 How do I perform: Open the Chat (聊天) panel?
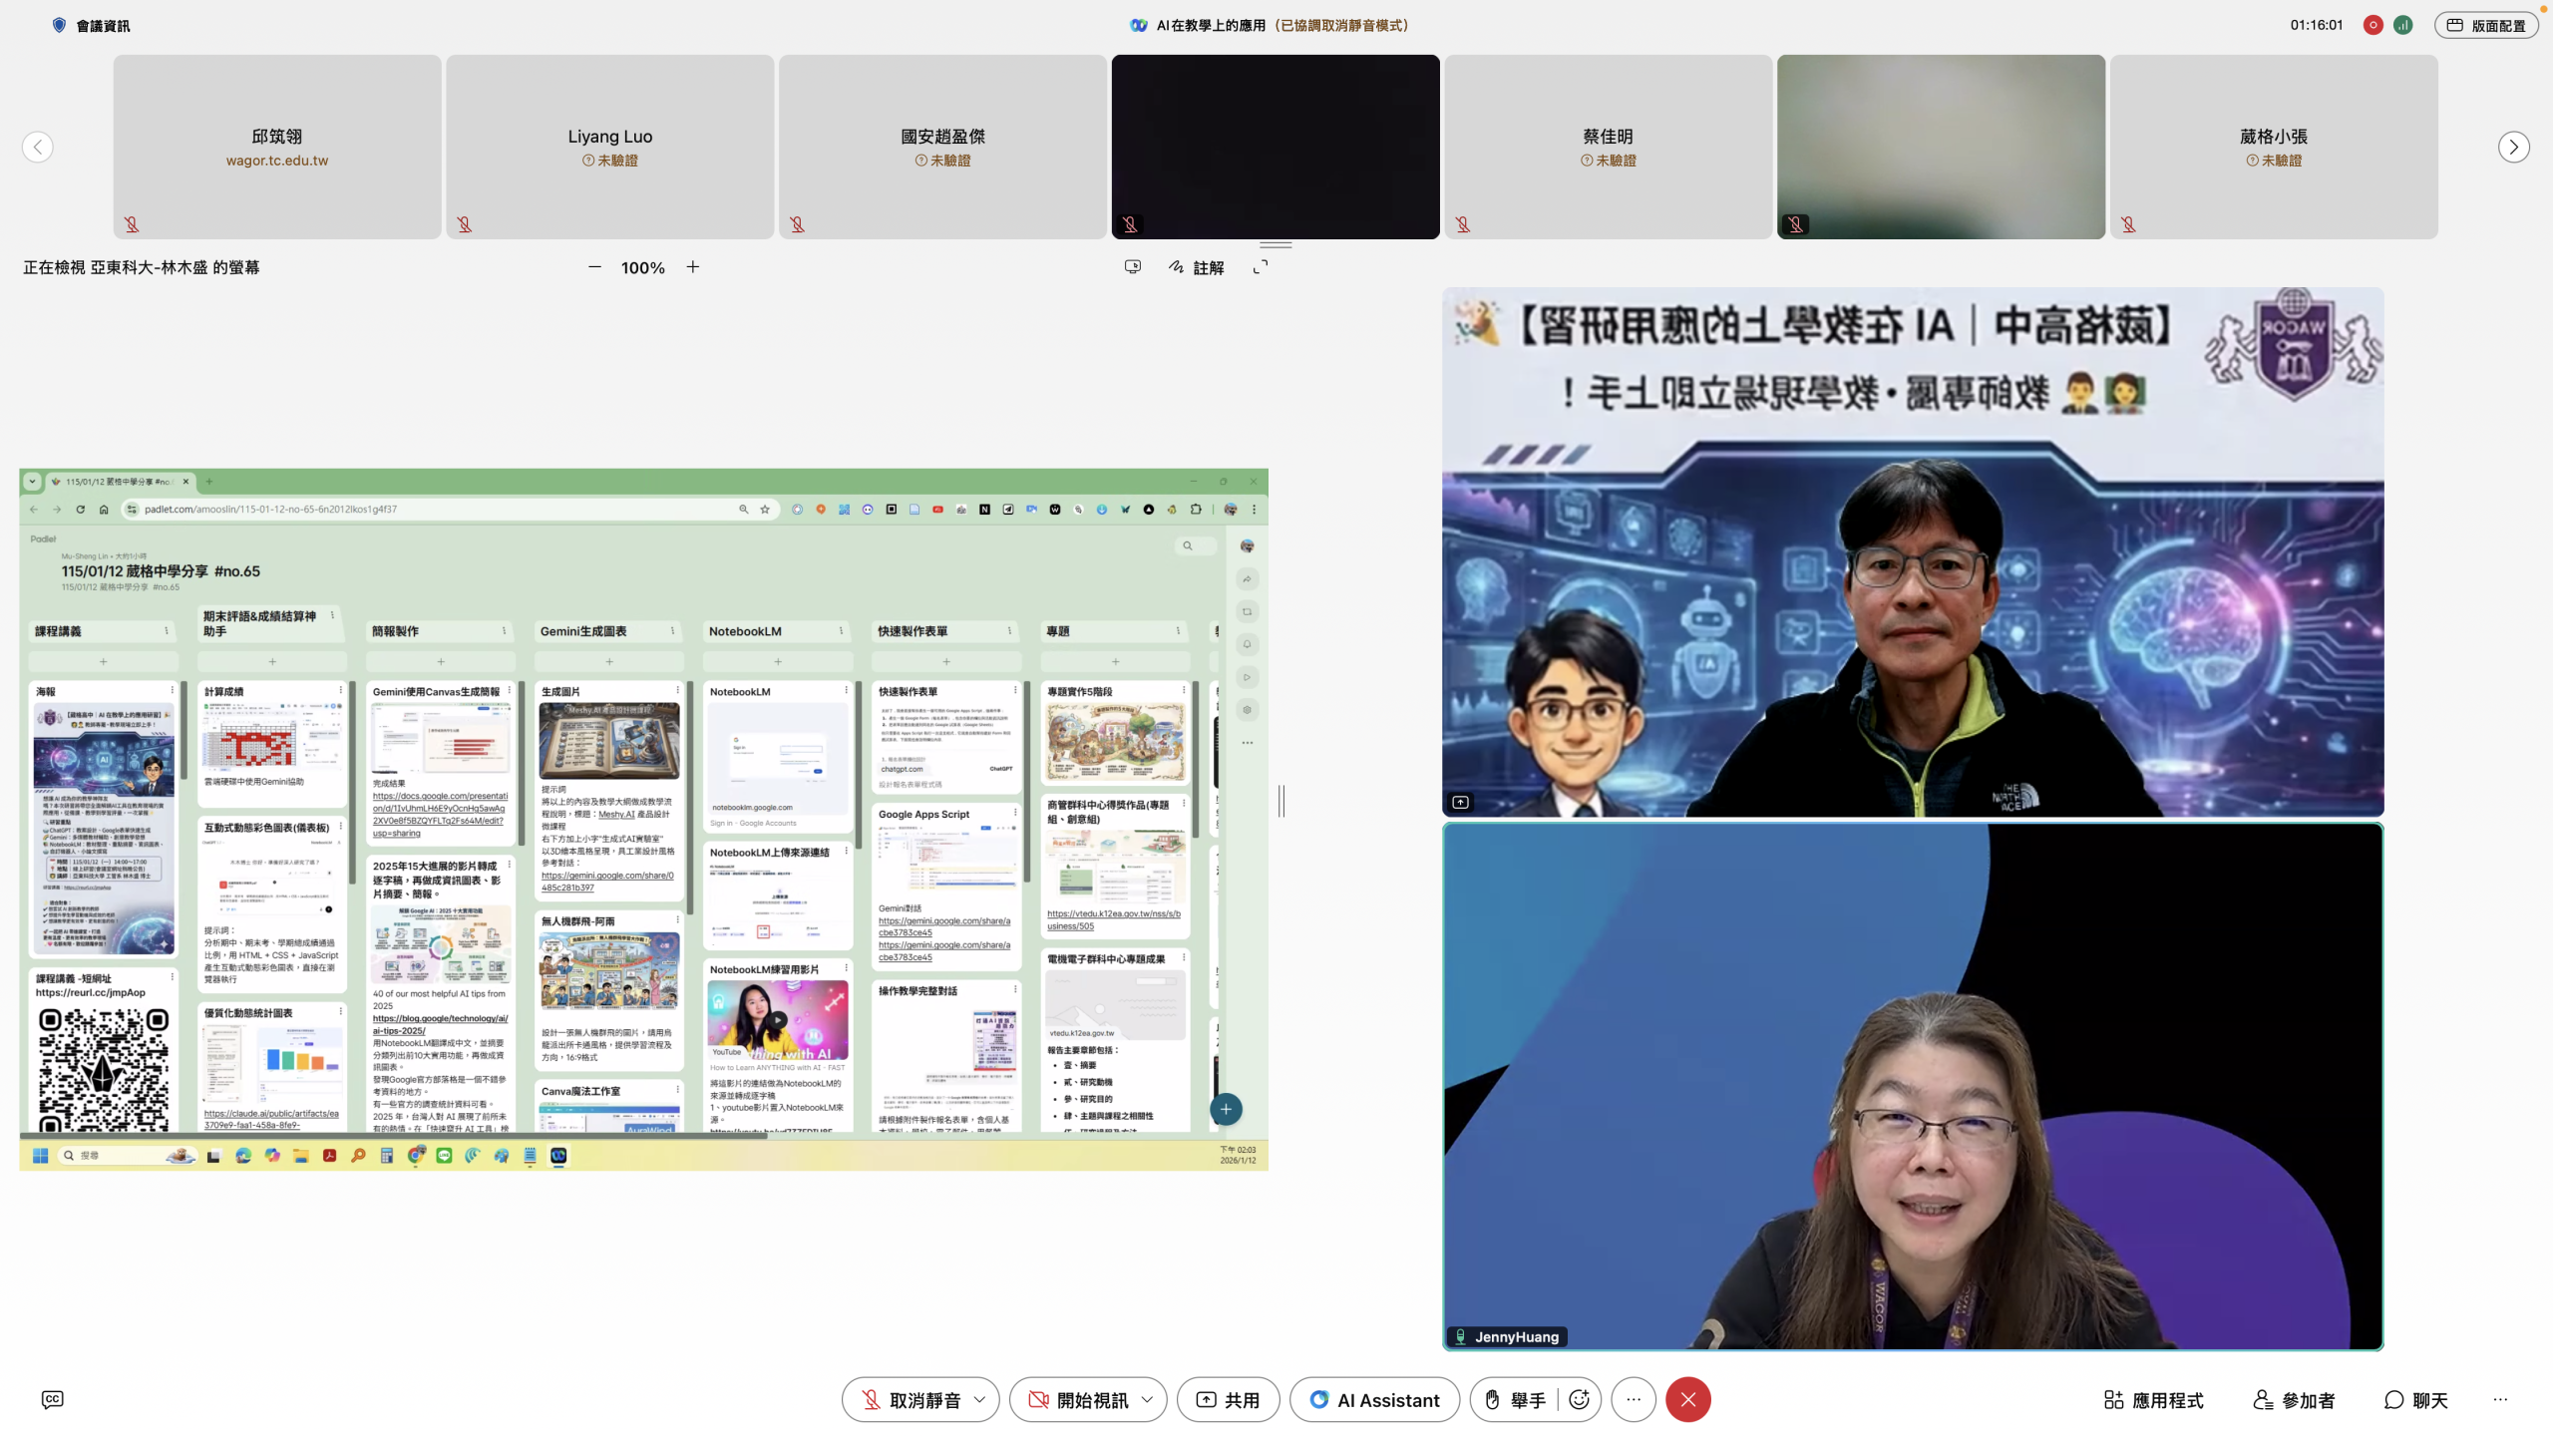click(x=2415, y=1399)
